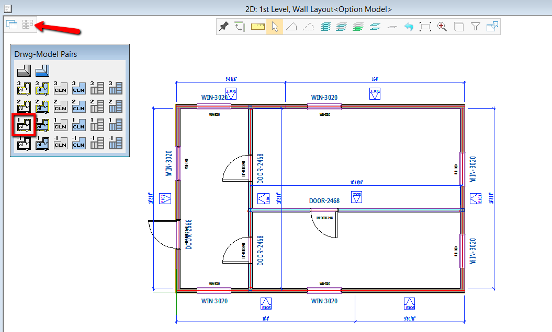Click the grid tiles icon at top left

click(28, 24)
